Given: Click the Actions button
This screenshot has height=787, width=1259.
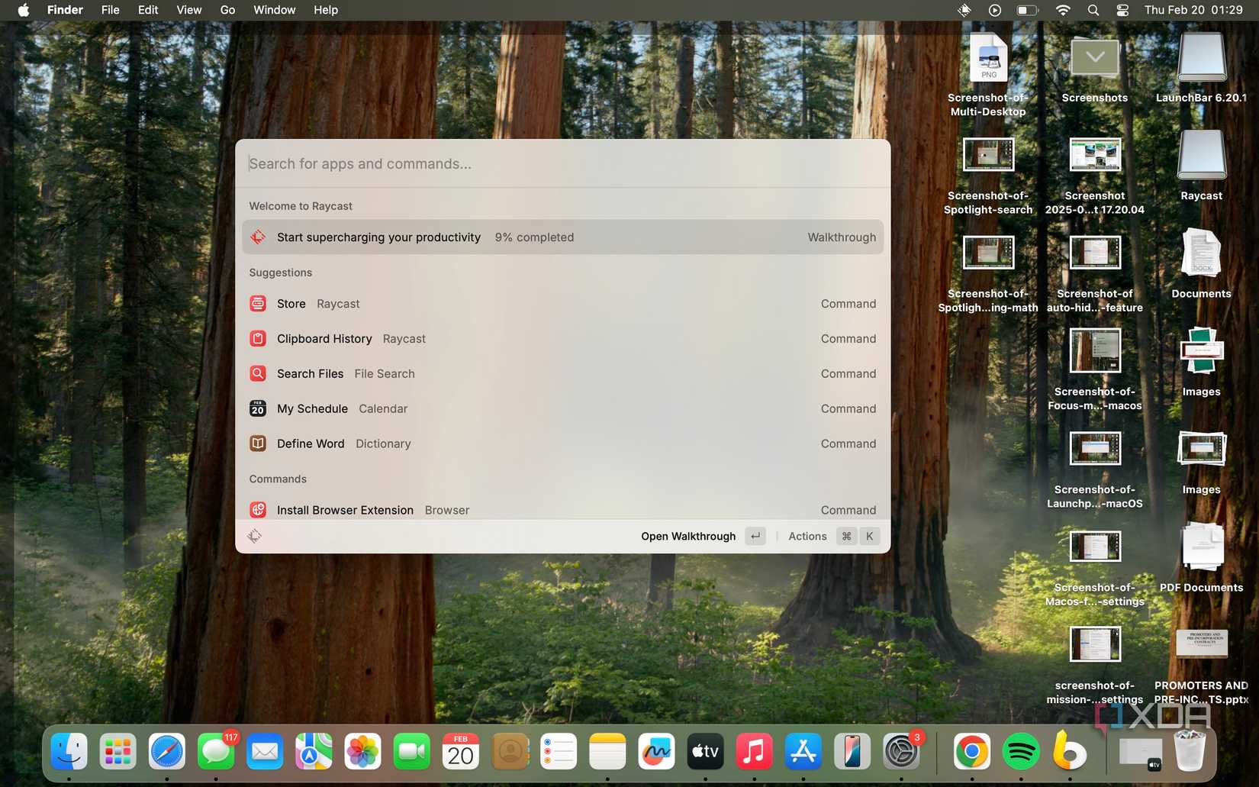Looking at the screenshot, I should coord(807,536).
